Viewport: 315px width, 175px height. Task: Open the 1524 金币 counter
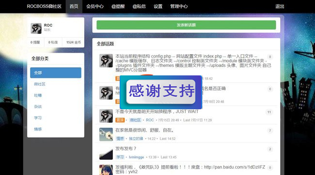coord(74,42)
